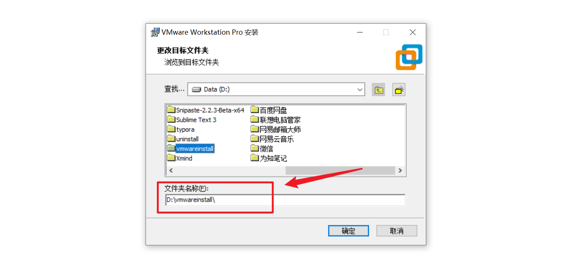Click the 文件夹名称 path input field

[x=285, y=200]
